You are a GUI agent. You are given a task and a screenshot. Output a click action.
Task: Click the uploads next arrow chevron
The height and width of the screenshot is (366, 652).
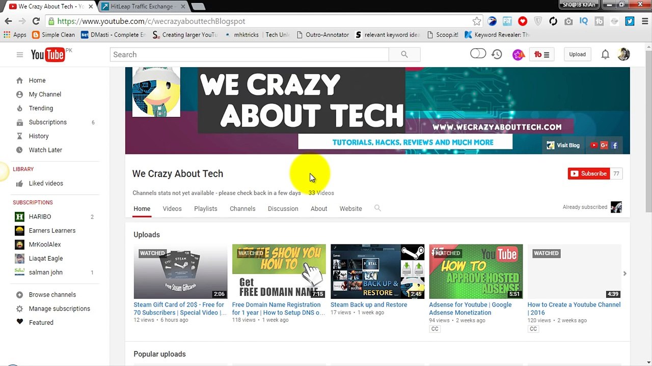(624, 273)
